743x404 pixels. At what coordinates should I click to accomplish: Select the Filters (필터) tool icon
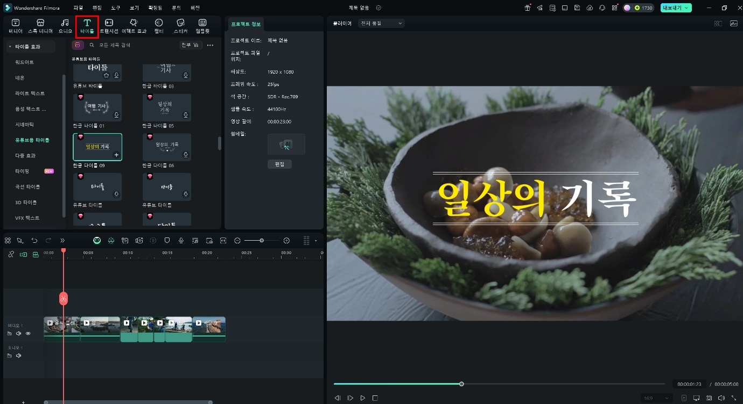[159, 25]
